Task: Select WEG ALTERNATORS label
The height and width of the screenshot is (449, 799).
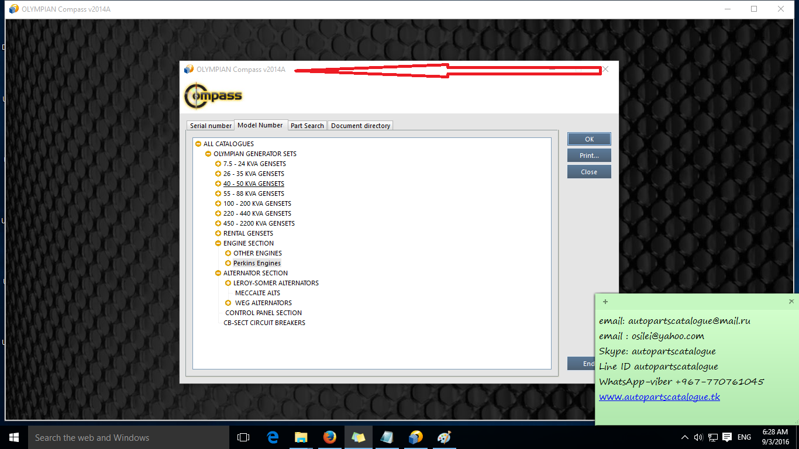Action: (263, 303)
